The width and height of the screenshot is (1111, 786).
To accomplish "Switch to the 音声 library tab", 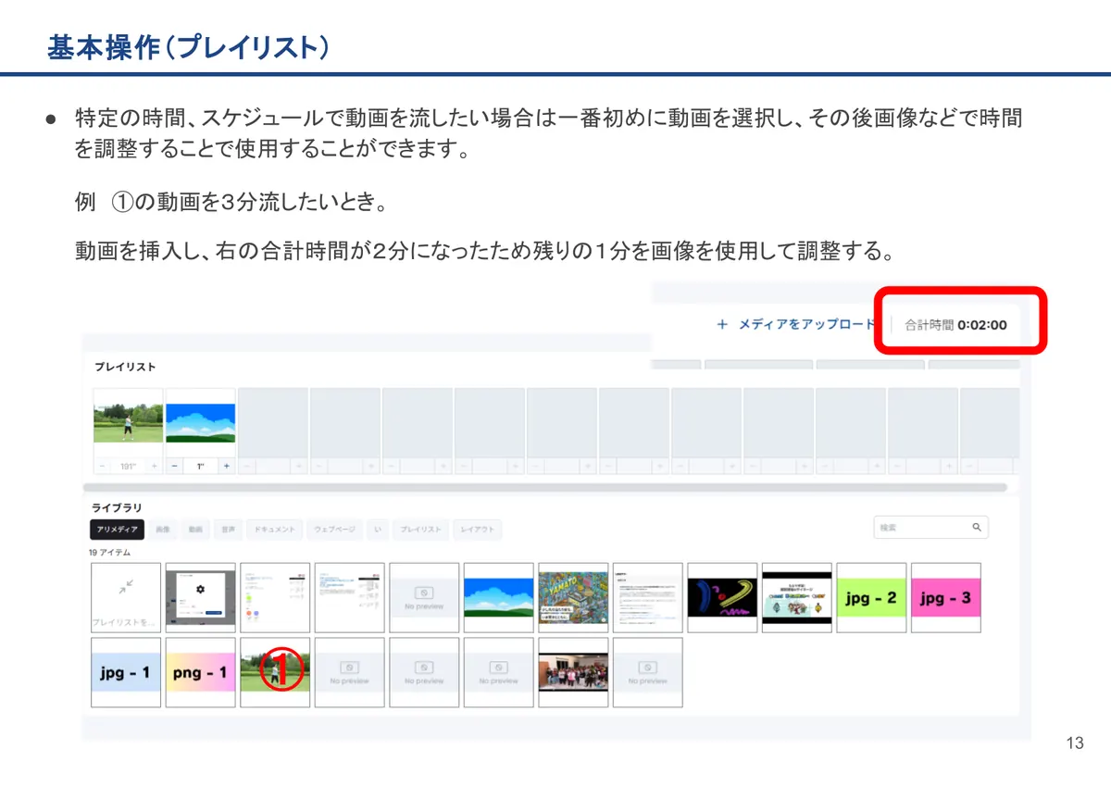I will (226, 530).
